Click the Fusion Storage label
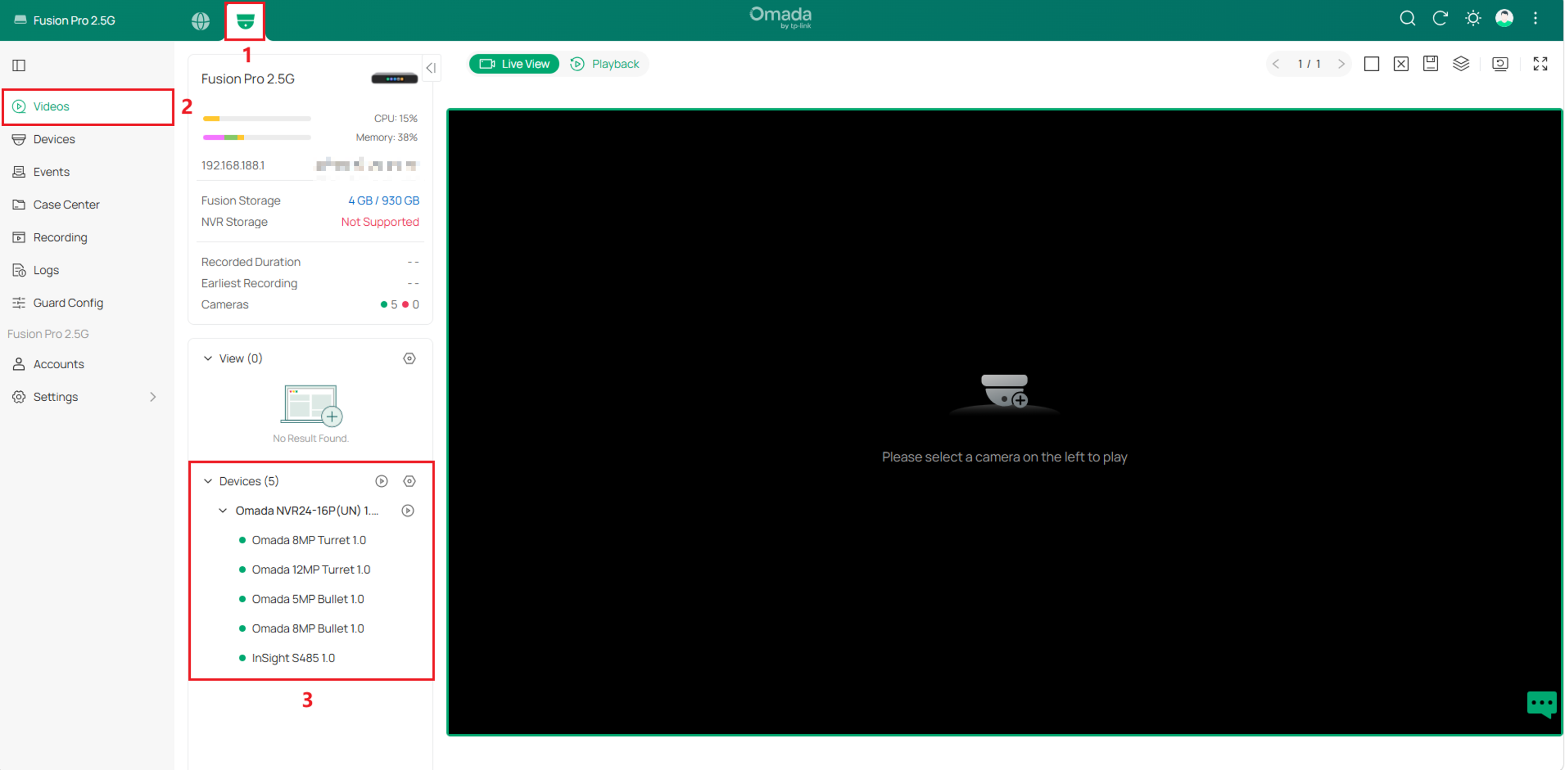 click(241, 201)
